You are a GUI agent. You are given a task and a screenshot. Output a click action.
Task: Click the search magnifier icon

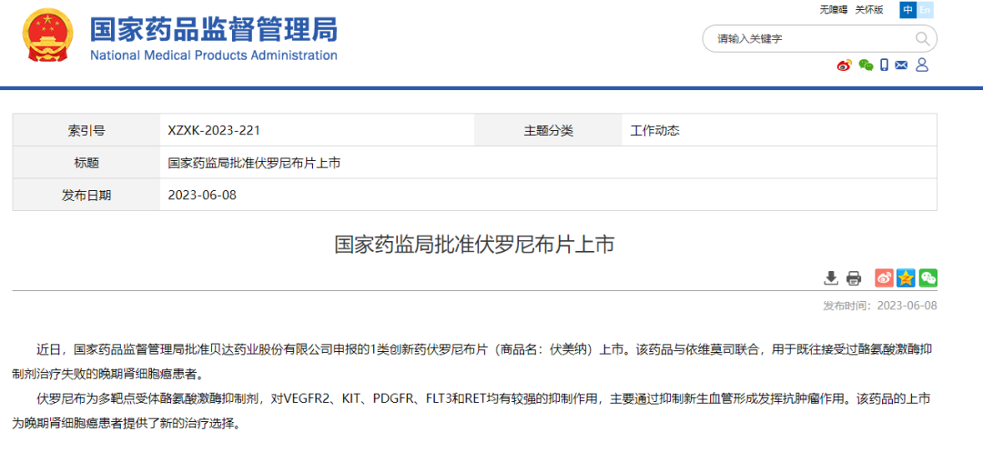pyautogui.click(x=922, y=39)
